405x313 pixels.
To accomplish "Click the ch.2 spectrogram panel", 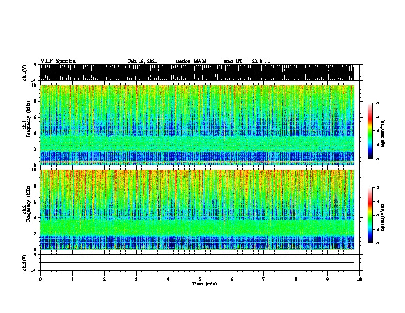I will (197, 210).
